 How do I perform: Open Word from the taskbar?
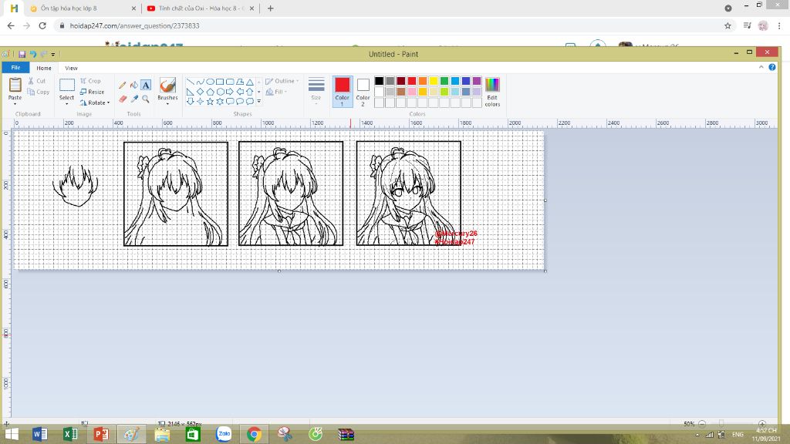coord(39,434)
